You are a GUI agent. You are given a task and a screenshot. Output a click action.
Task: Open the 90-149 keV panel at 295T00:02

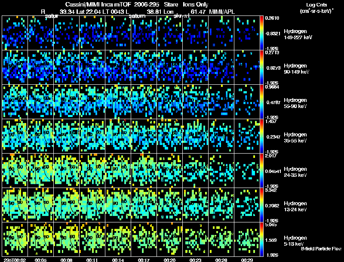click(x=15, y=68)
